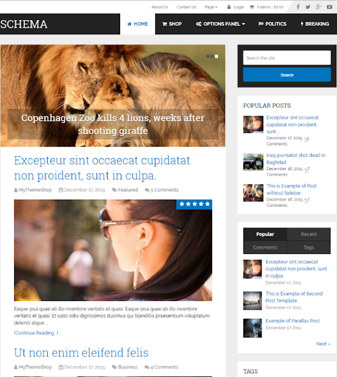Open the YouTube social icon
This screenshot has height=377, width=337.
click(329, 7)
